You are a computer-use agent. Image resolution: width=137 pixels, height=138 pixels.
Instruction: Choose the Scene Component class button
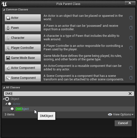pos(23,78)
